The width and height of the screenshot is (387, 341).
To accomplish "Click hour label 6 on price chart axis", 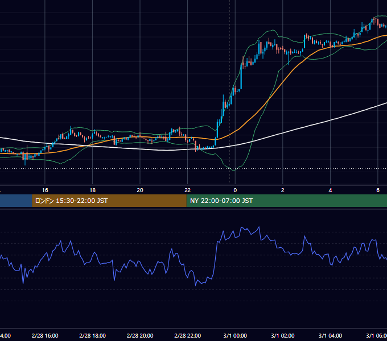I will [378, 190].
